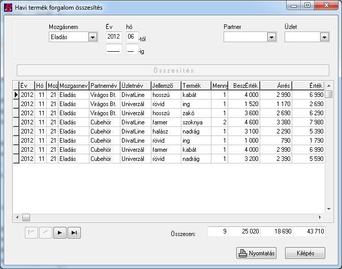Click the 'zakó' row's 'Virágos Bt.' partner cell

[x=105, y=113]
